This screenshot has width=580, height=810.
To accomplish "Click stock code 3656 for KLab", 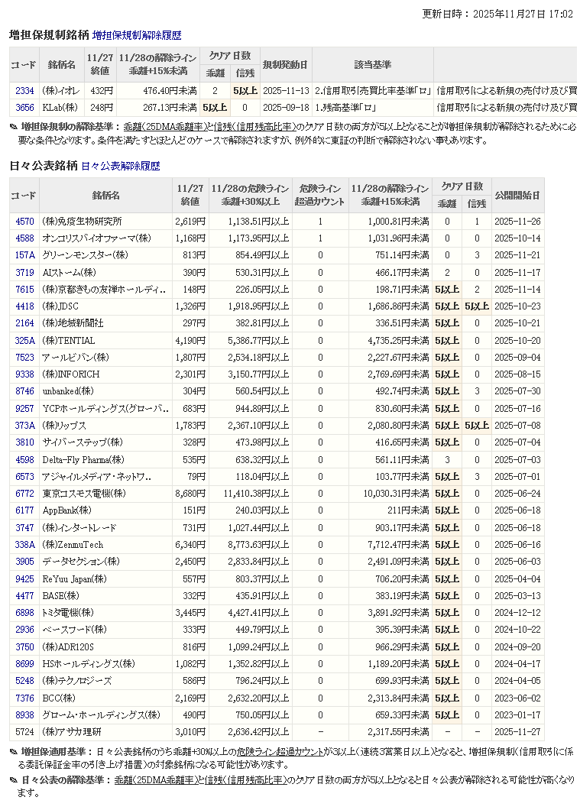I will [x=24, y=108].
